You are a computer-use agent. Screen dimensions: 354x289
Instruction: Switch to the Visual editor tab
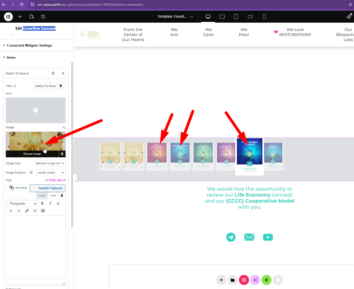tap(42, 196)
